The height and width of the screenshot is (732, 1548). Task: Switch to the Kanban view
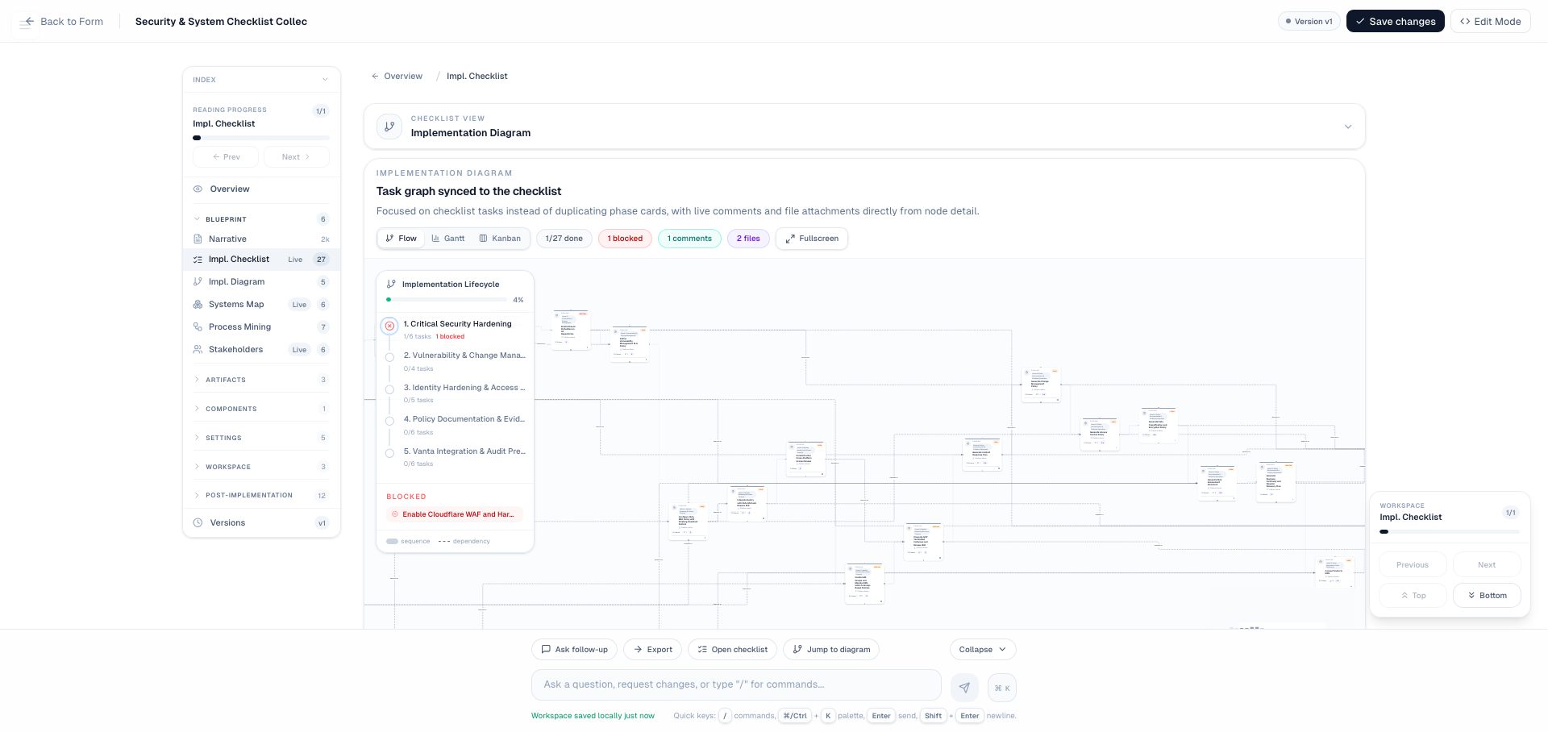click(x=500, y=238)
